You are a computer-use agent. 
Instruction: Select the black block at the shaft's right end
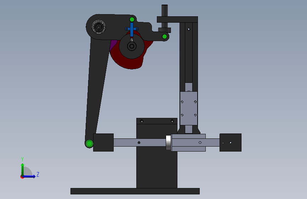[231, 142]
